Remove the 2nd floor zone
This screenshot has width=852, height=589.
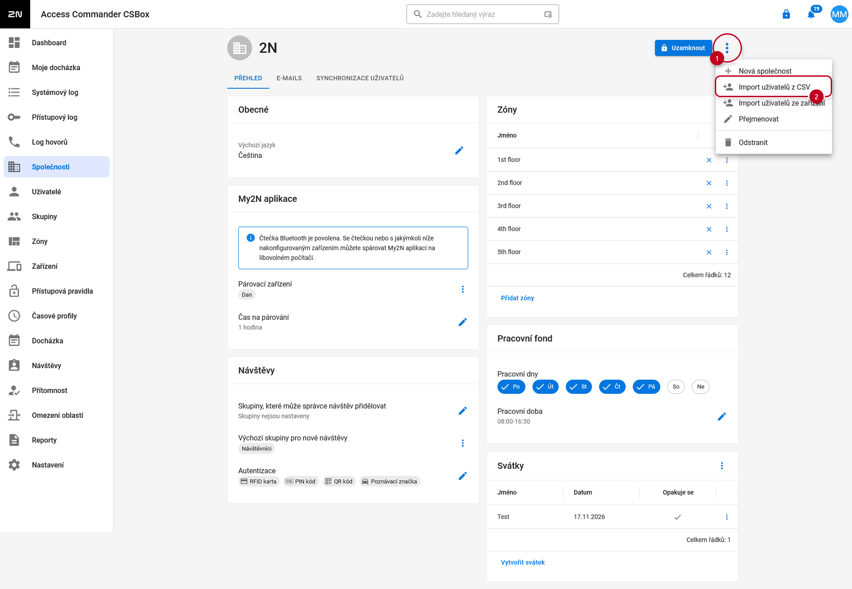[709, 183]
